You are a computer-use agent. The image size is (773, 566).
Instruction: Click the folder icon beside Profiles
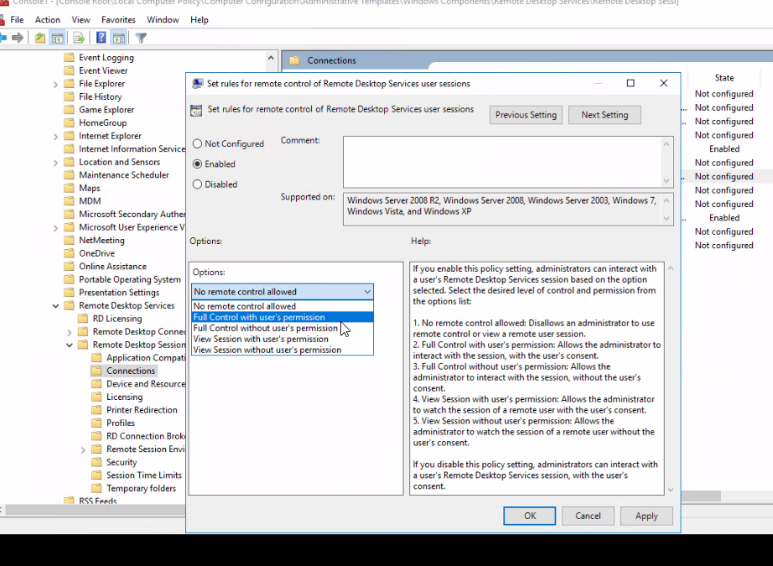tap(97, 423)
